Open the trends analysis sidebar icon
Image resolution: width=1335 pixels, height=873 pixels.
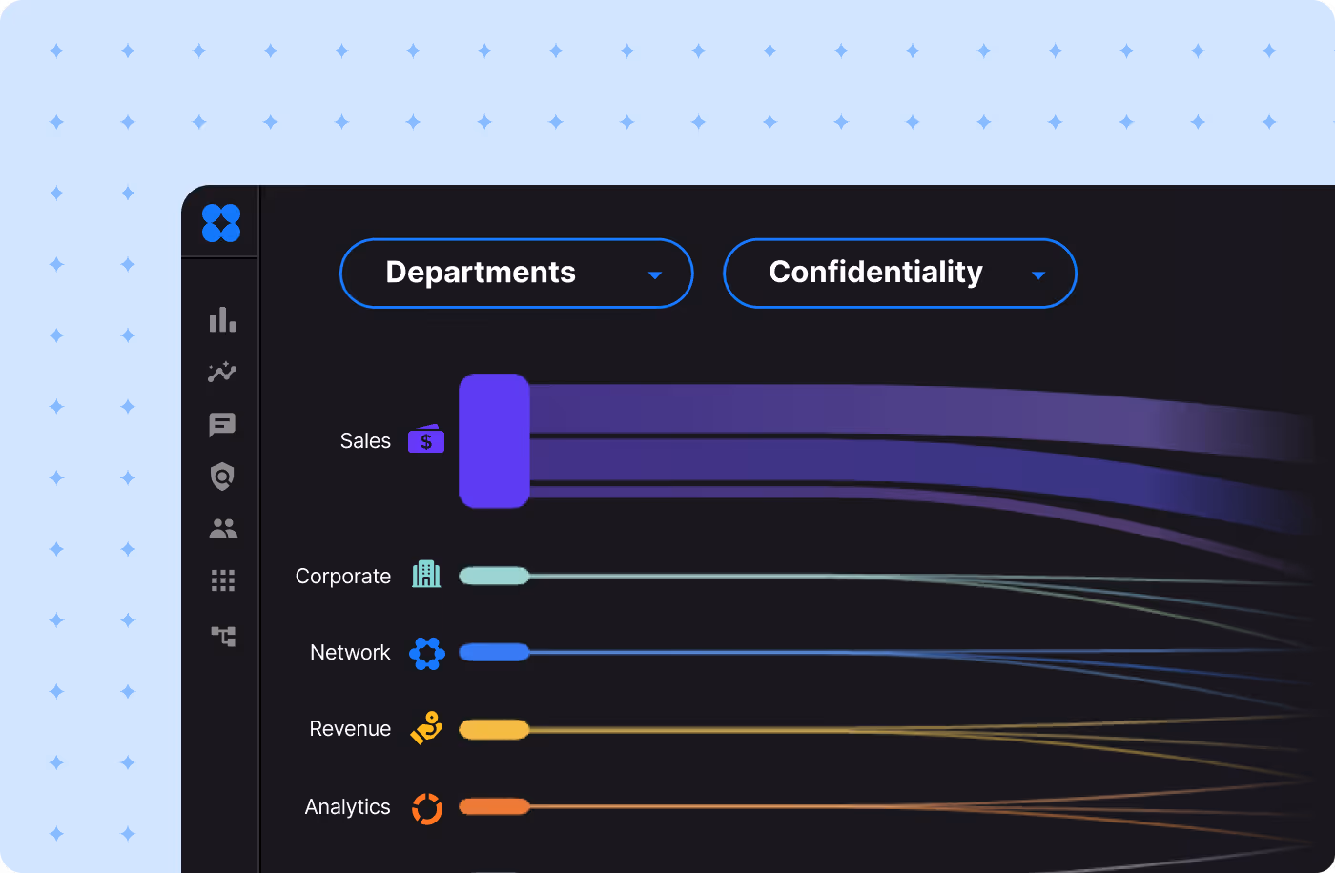[x=221, y=373]
